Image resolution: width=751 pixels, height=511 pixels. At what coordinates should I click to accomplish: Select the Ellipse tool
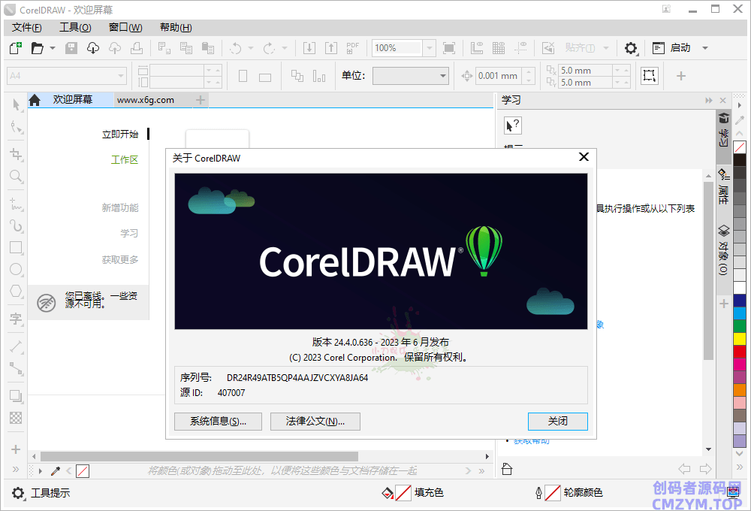[16, 269]
